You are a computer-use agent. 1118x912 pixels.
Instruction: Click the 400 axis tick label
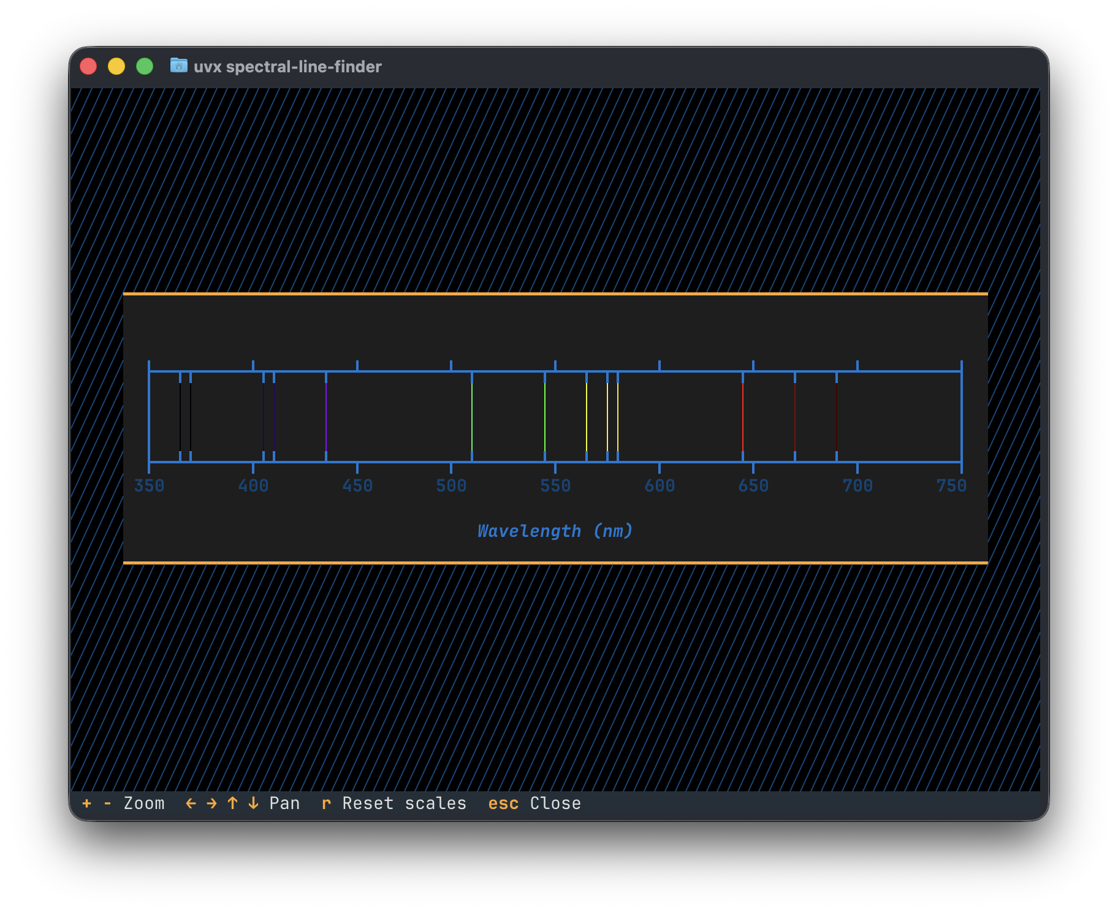253,486
